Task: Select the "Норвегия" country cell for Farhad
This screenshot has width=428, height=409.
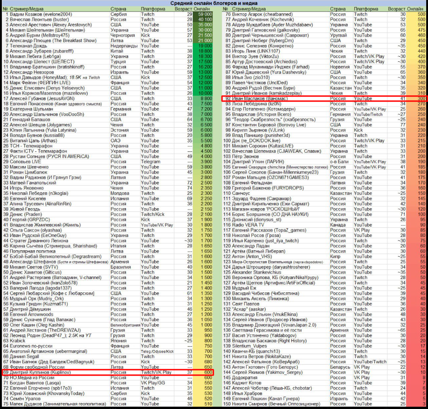Action: [x=340, y=67]
